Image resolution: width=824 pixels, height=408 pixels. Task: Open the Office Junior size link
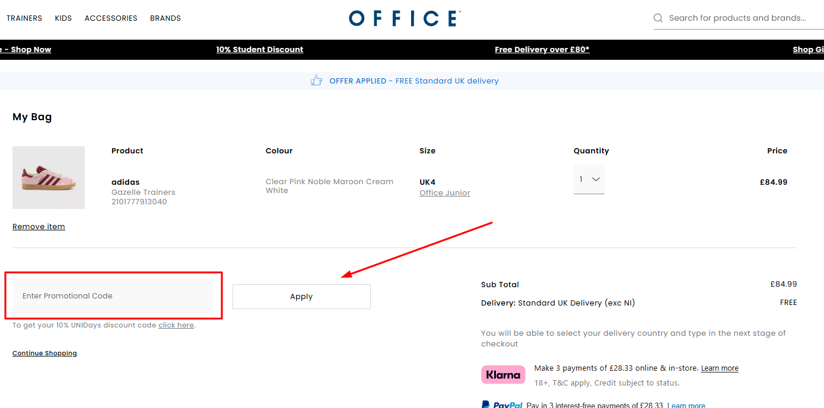[444, 192]
